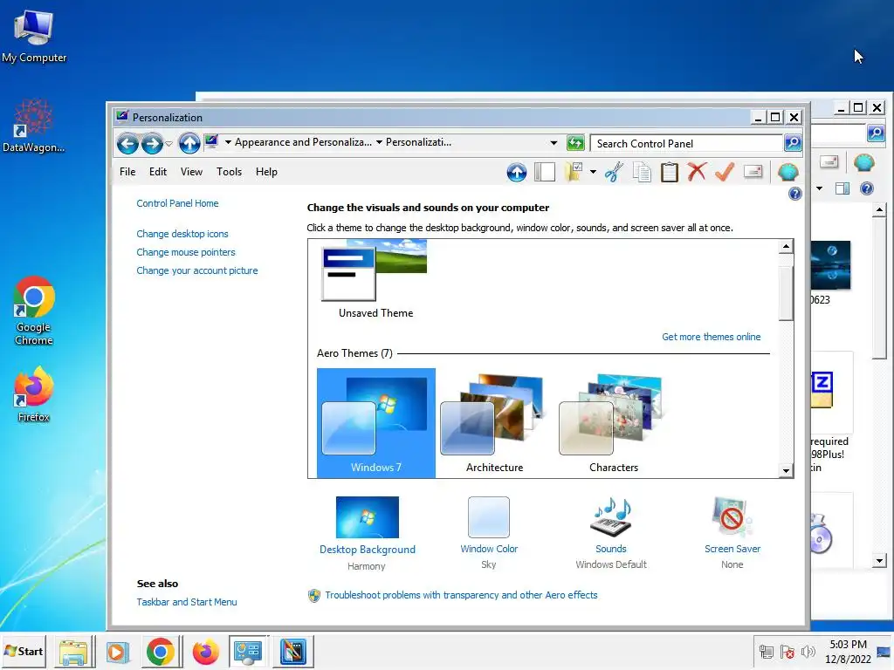This screenshot has width=894, height=670.
Task: Open the Start menu
Action: click(24, 652)
